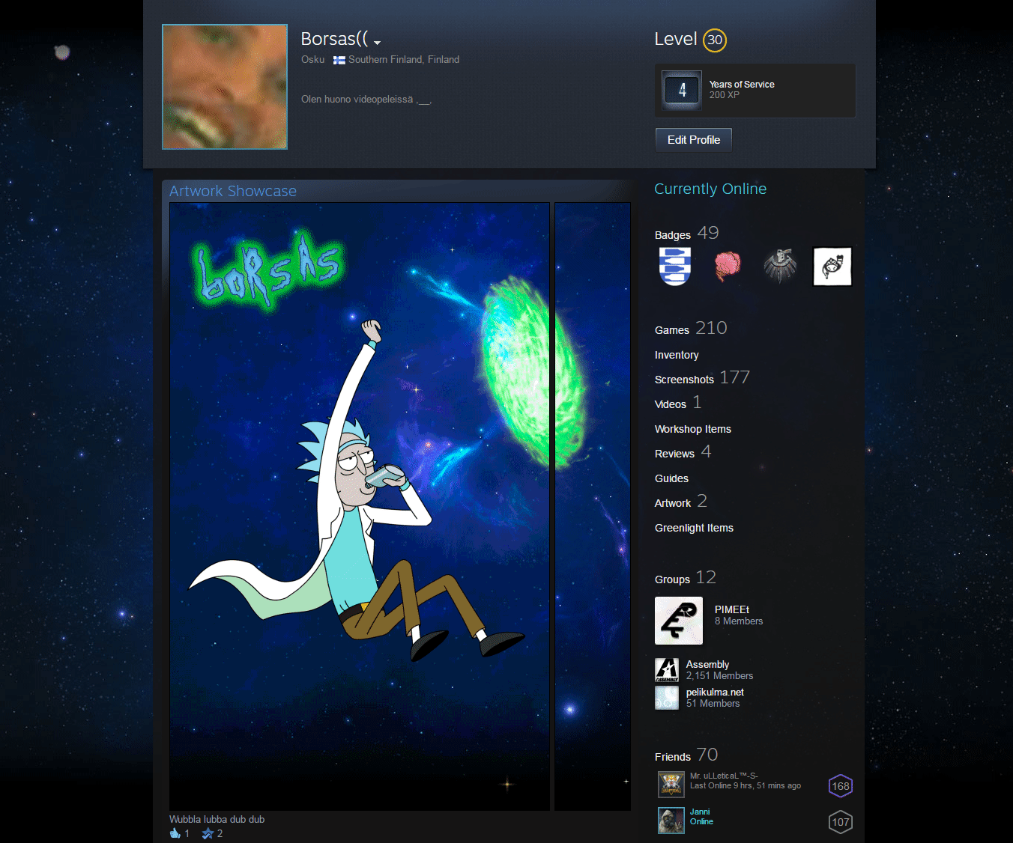Open the gray winged emblem badge
The height and width of the screenshot is (843, 1013).
(780, 267)
